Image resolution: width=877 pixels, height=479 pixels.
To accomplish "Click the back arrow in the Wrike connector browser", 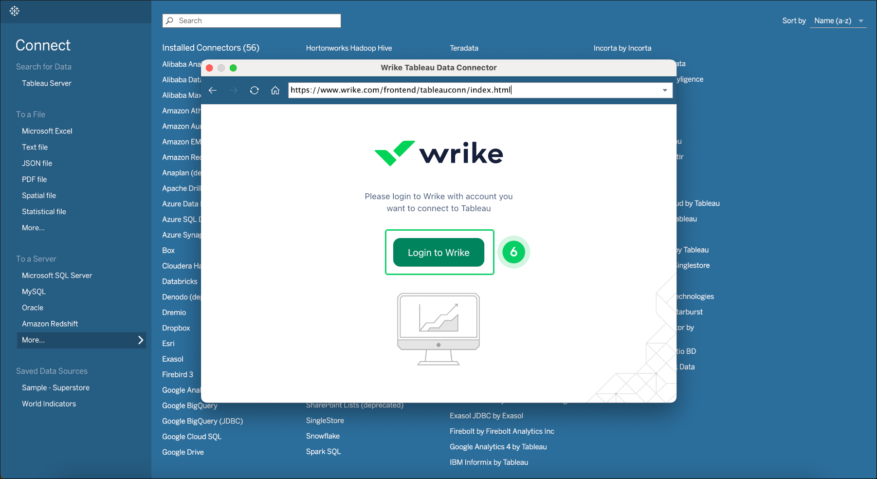I will [213, 90].
